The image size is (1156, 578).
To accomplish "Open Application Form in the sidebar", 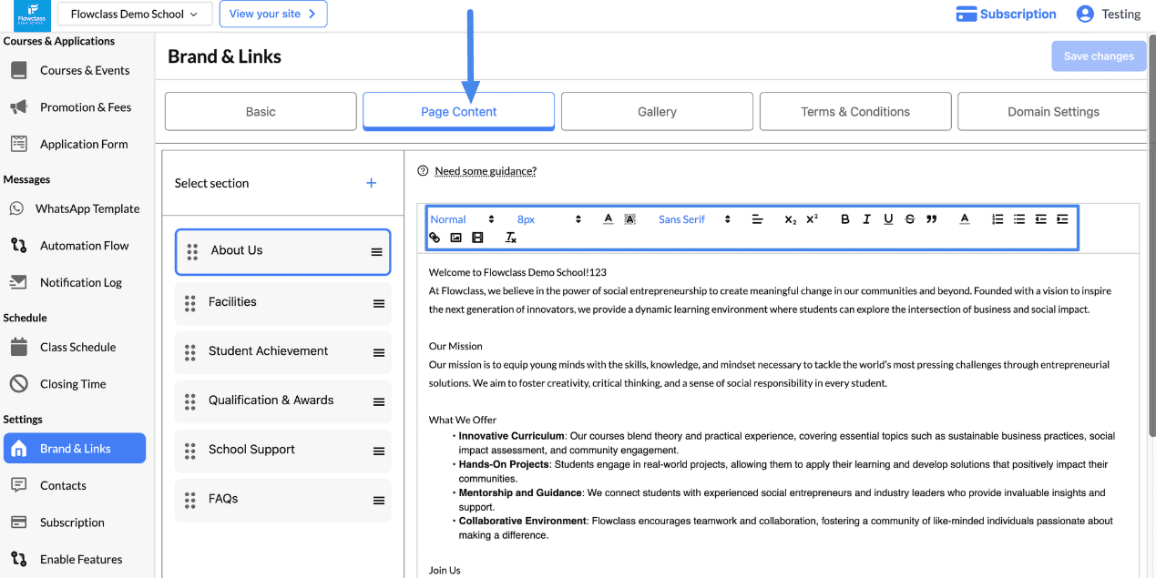I will point(73,144).
